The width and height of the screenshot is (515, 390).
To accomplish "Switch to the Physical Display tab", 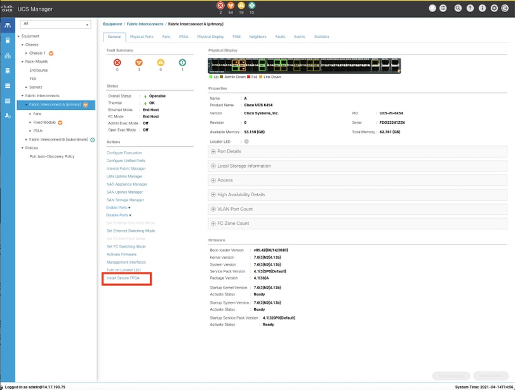I will 211,37.
